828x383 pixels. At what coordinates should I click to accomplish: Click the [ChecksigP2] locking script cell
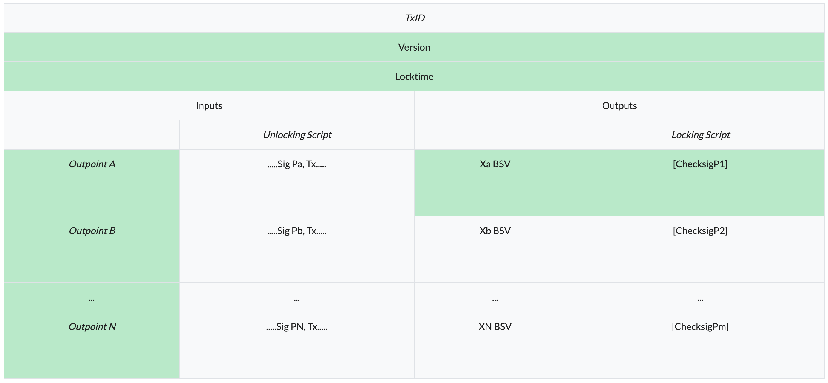pos(700,231)
